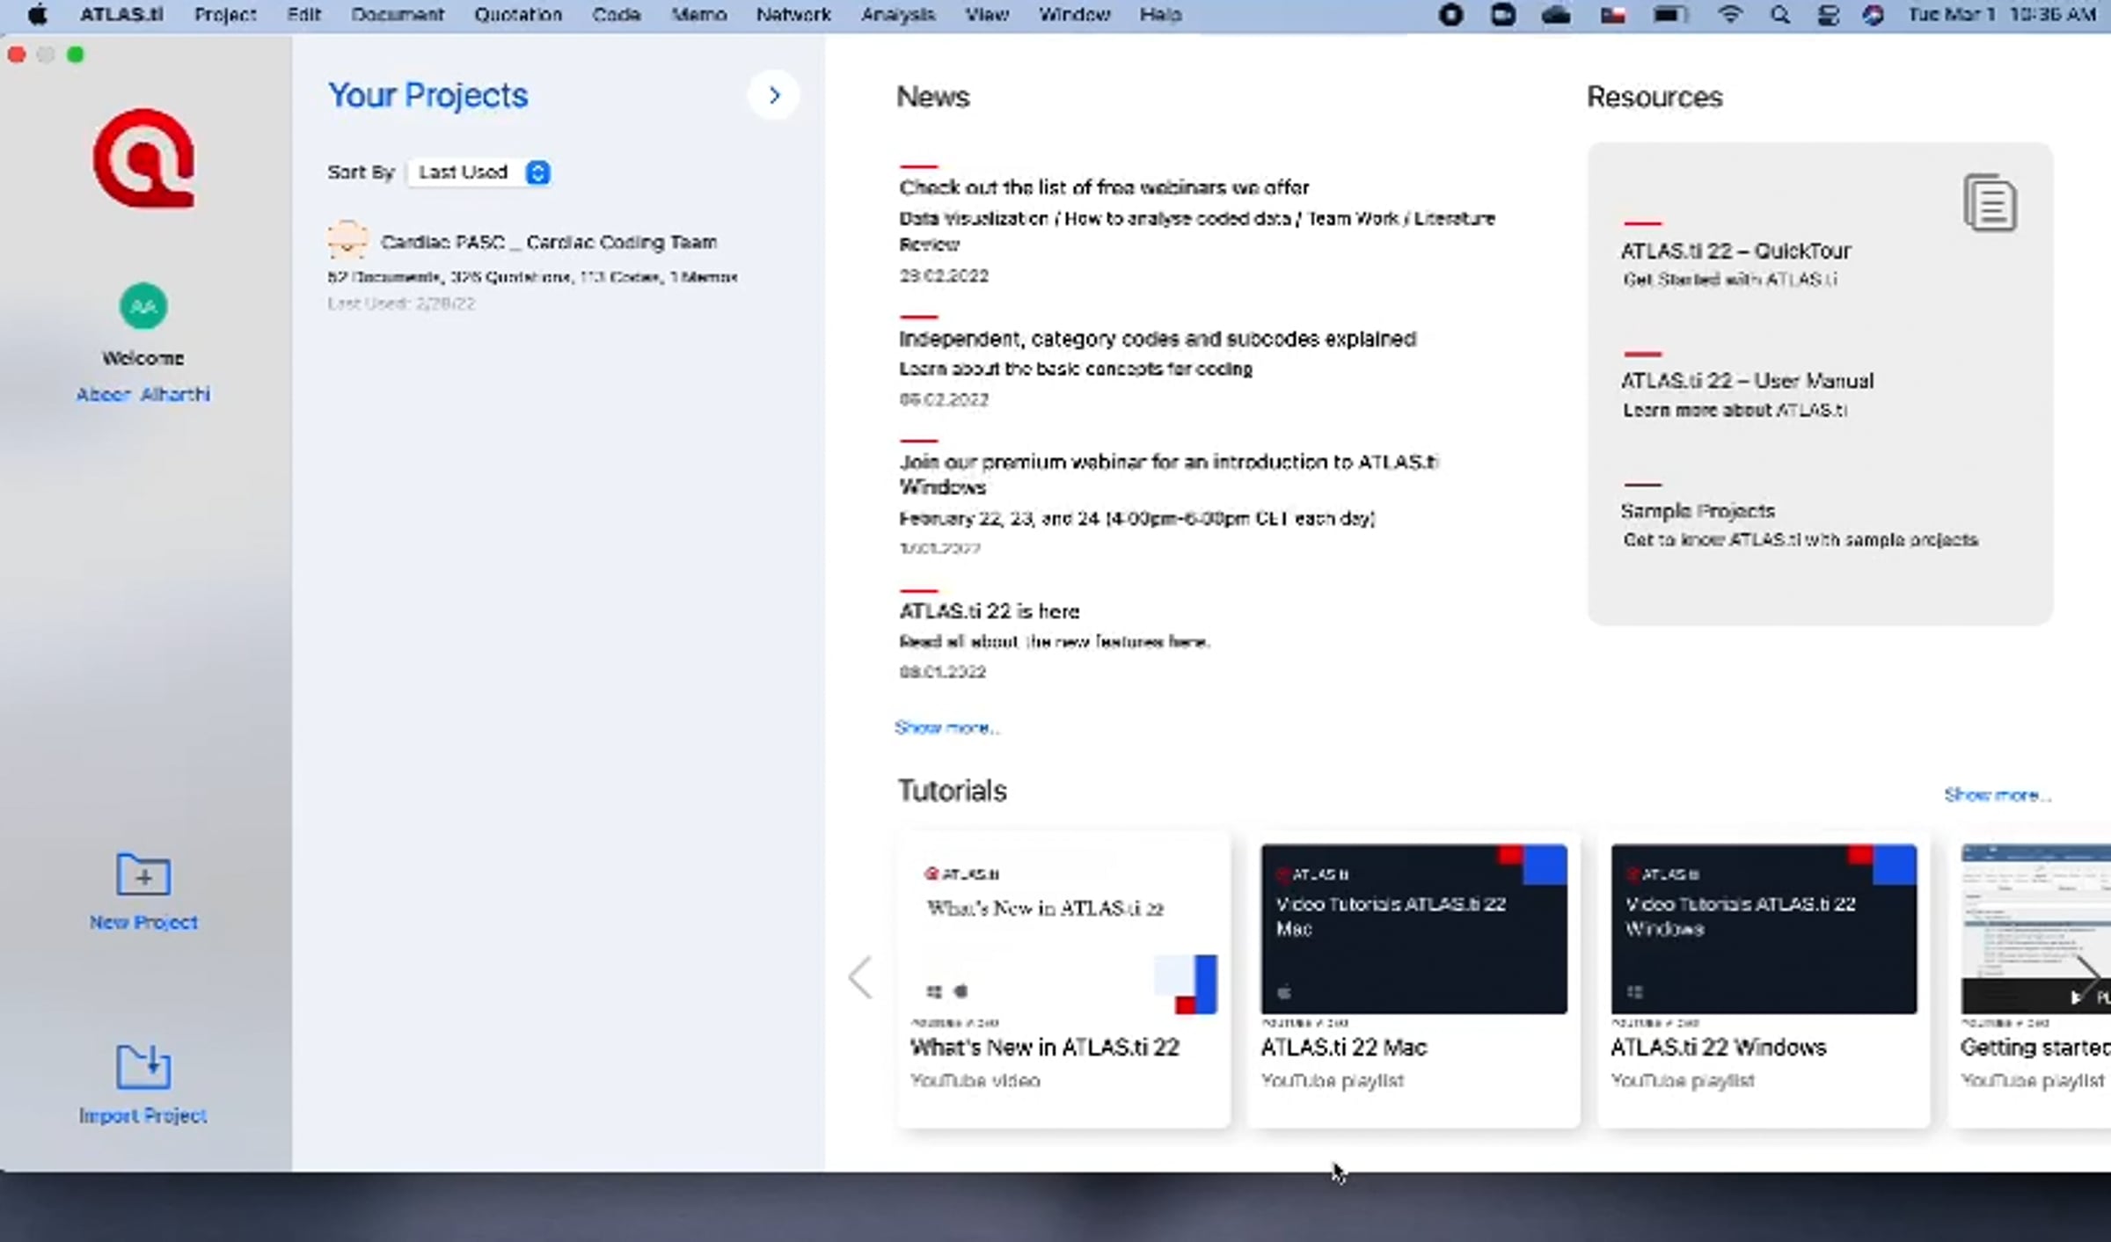Open the Quotation menu
Screen dimensions: 2111x1242
(517, 15)
